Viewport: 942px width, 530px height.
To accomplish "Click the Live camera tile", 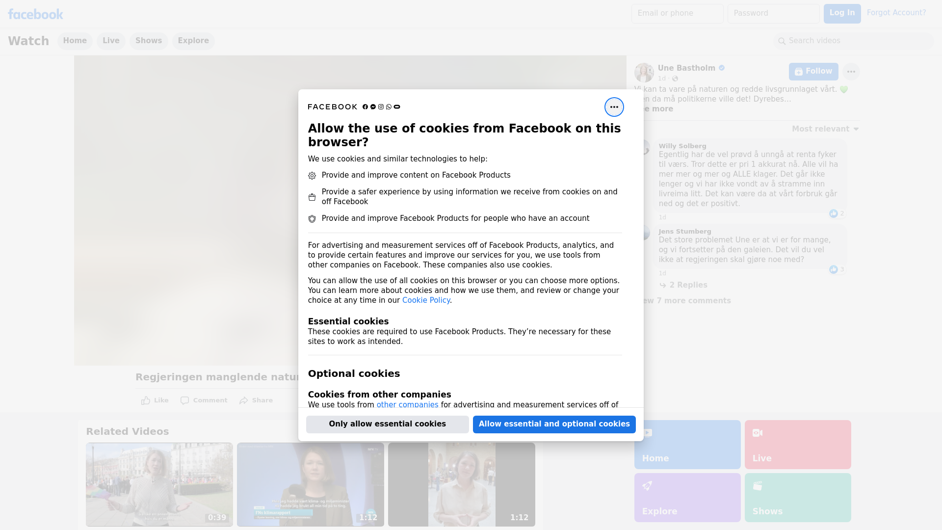I will coord(797,444).
